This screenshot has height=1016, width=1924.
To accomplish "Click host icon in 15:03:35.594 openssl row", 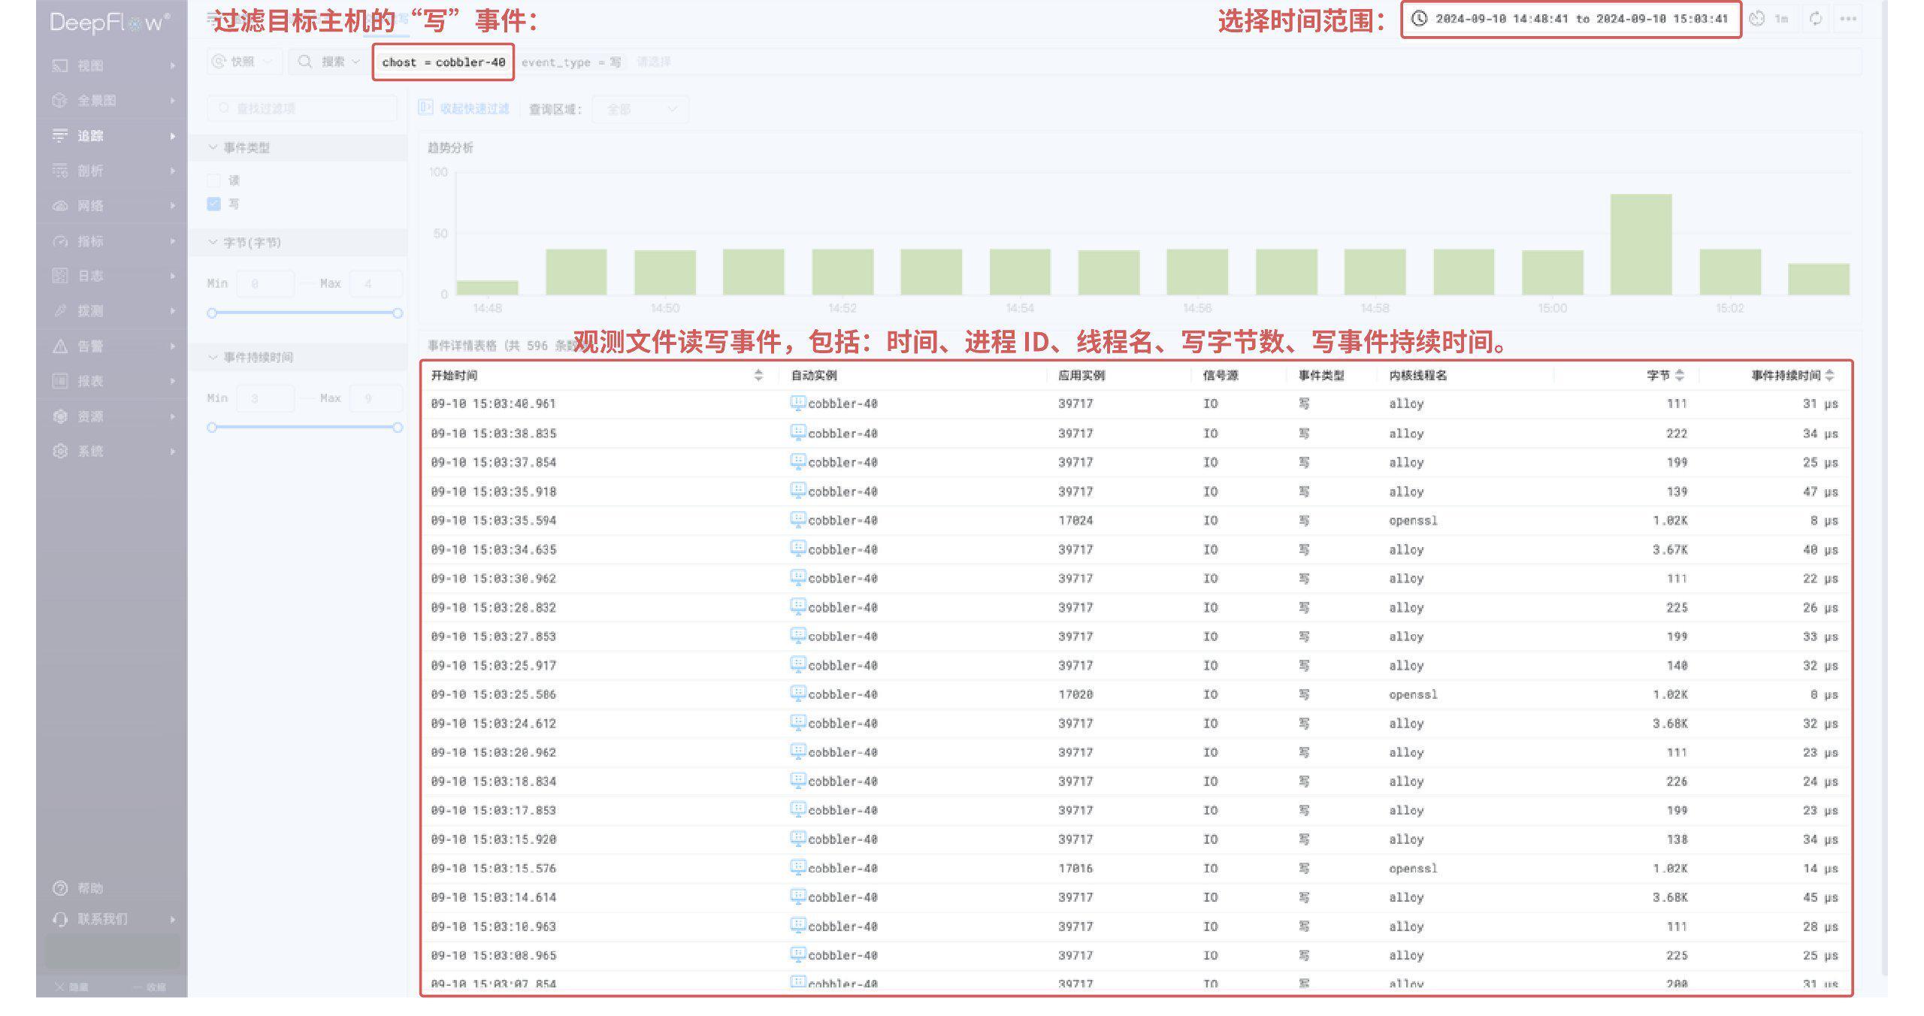I will [798, 519].
